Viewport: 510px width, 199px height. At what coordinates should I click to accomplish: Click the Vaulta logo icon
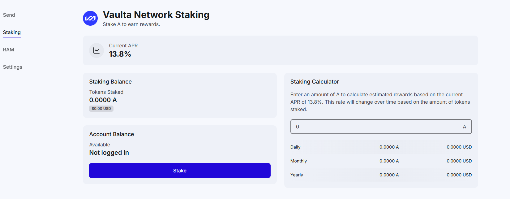coord(90,18)
